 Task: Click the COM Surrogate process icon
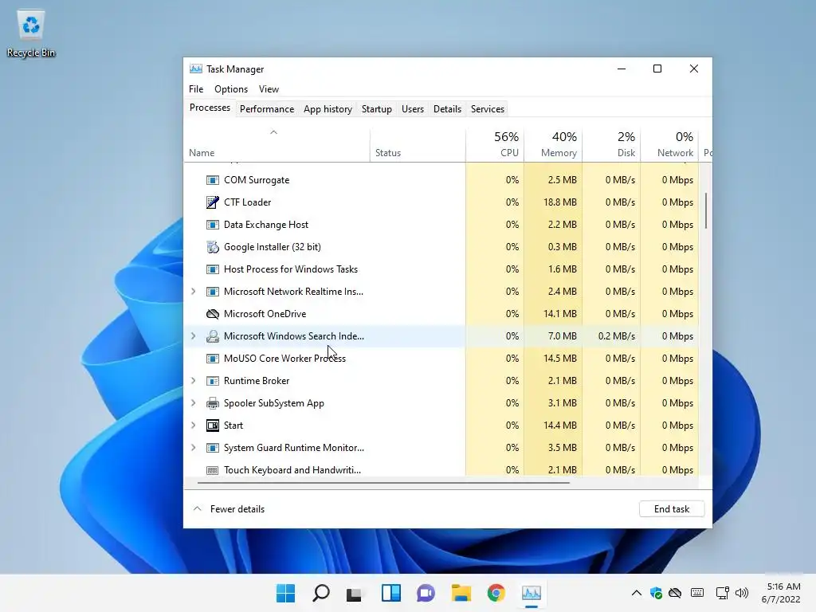click(212, 180)
